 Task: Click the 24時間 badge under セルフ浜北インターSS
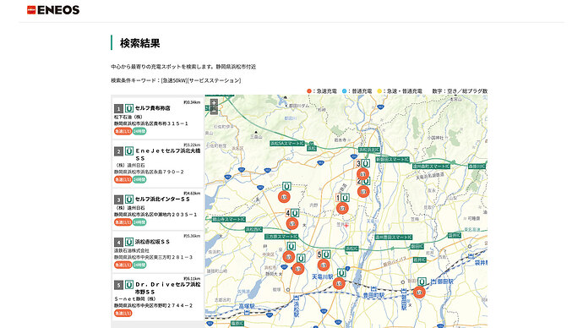139,222
